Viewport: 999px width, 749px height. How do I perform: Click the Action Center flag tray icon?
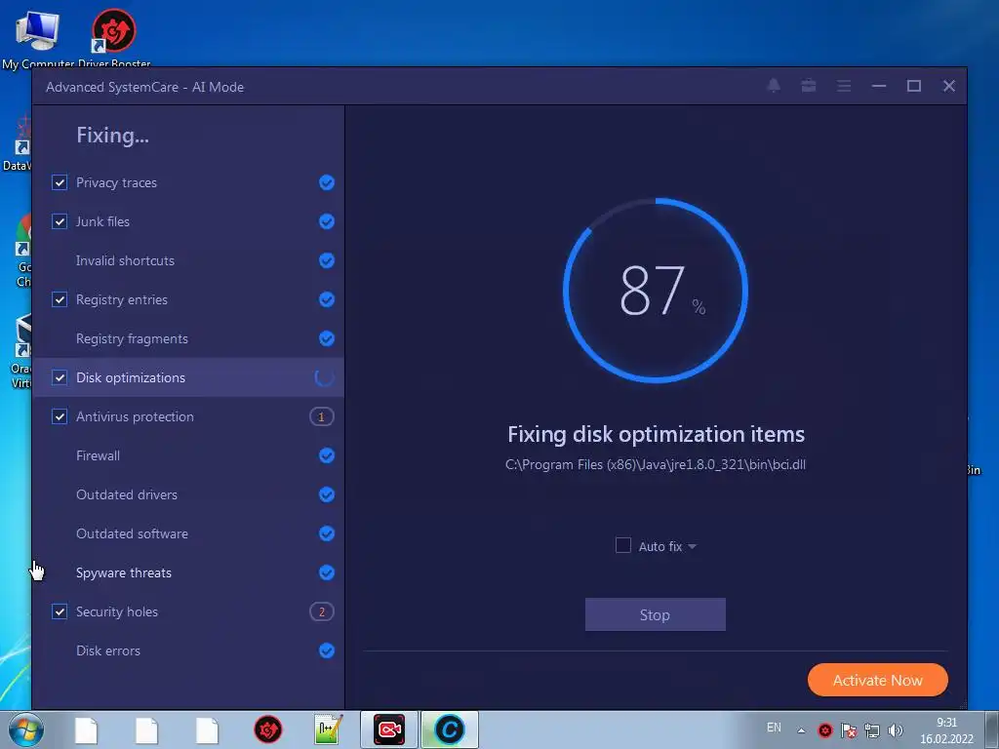[849, 730]
